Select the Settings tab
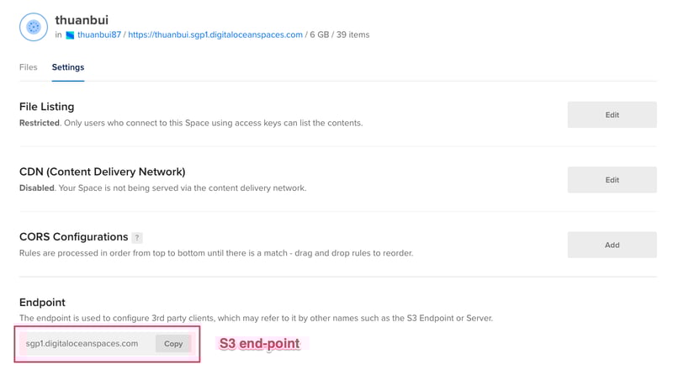The image size is (673, 370). 68,67
